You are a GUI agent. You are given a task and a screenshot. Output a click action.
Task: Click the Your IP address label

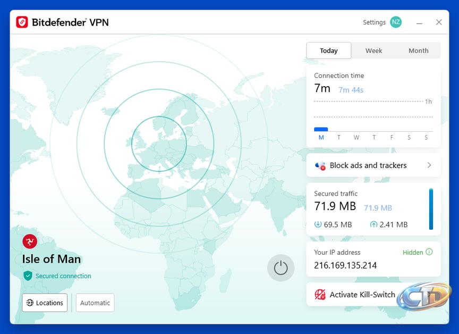click(337, 252)
